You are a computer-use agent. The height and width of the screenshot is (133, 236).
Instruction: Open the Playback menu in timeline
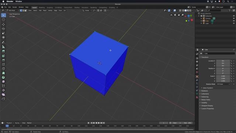click(x=10, y=123)
